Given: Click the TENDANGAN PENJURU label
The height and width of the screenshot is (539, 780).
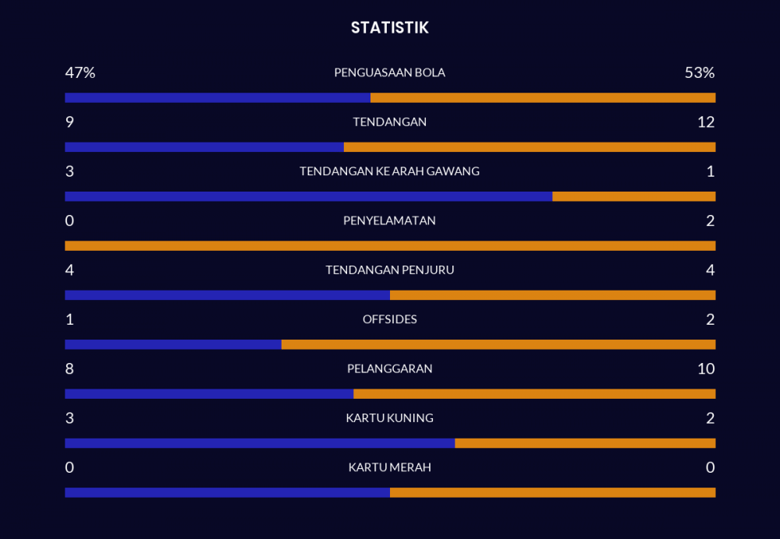Looking at the screenshot, I should (x=389, y=270).
